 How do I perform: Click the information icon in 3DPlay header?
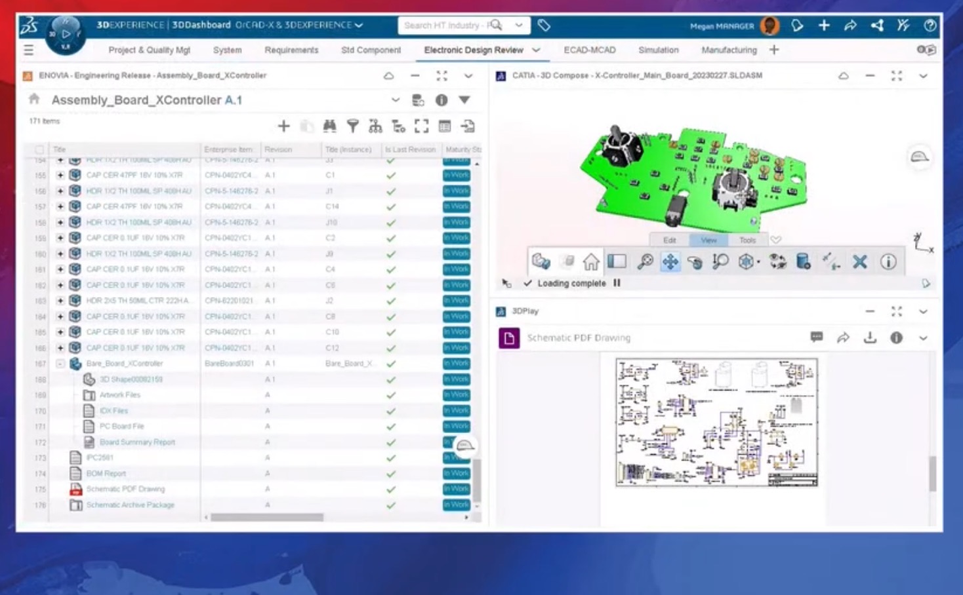(896, 337)
